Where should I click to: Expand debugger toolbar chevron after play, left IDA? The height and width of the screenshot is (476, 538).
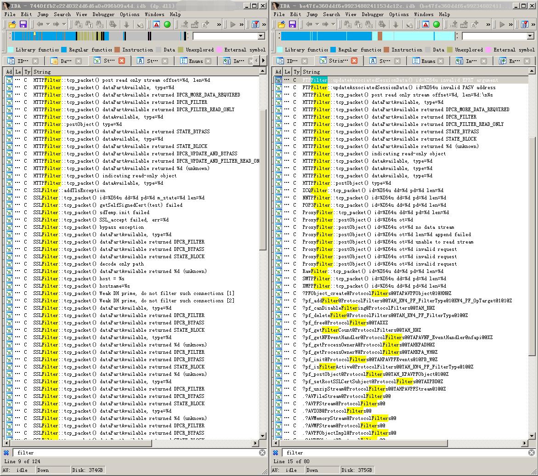coord(242,24)
